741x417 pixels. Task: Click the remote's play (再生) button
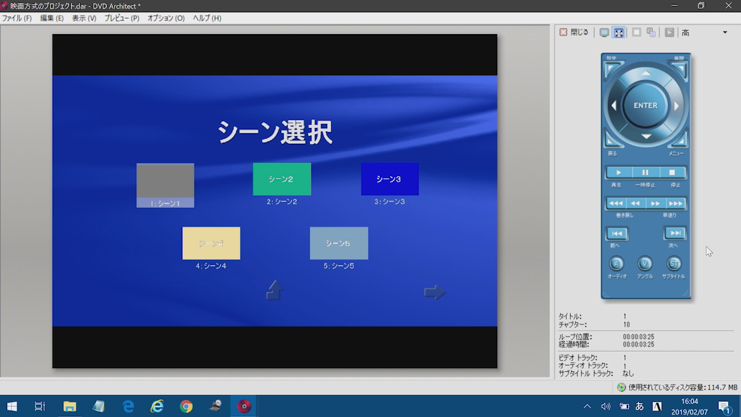[618, 173]
